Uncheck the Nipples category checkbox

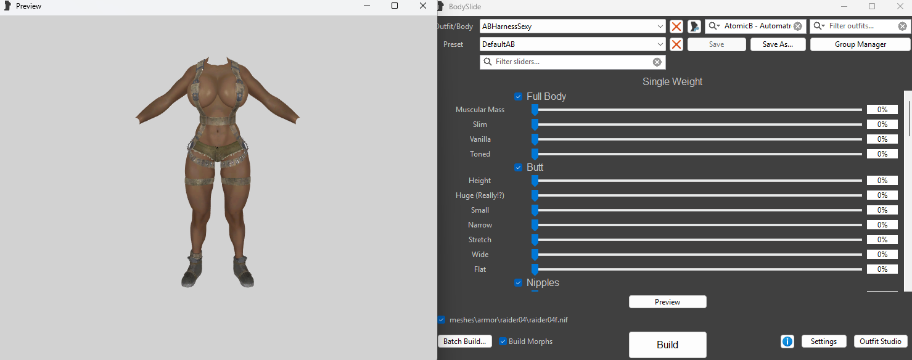click(x=518, y=283)
